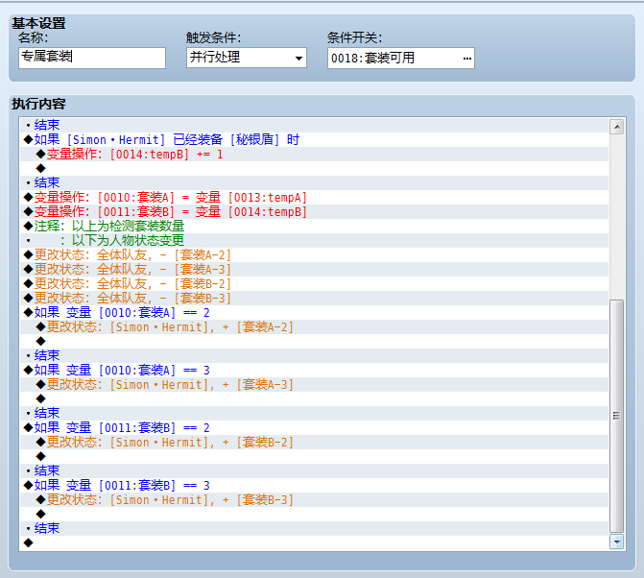Screen dimensions: 644x578
Task: Select empty ◆ line under + [套装B-3]
Action: pos(314,514)
